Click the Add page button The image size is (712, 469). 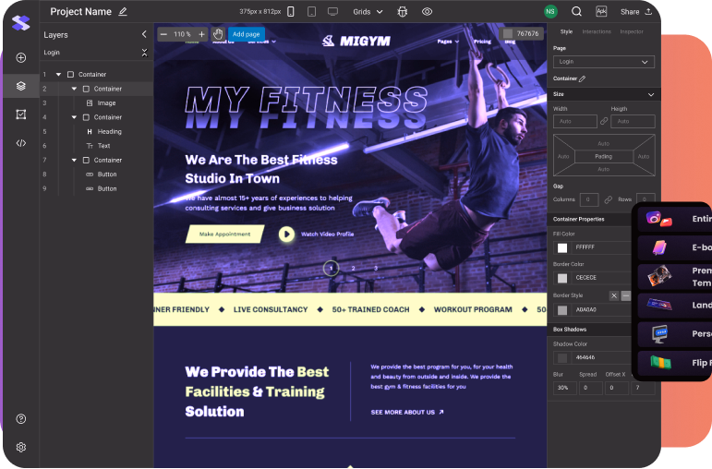coord(247,34)
